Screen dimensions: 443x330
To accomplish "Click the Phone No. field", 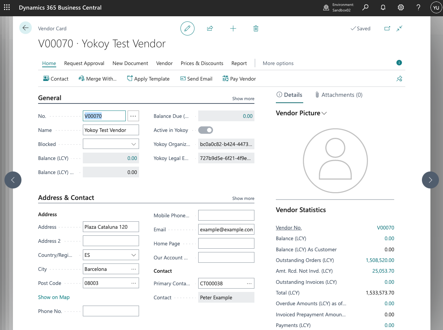I will 111,311.
